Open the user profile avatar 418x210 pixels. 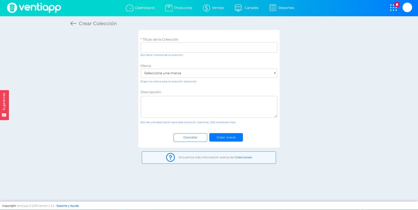[x=407, y=7]
